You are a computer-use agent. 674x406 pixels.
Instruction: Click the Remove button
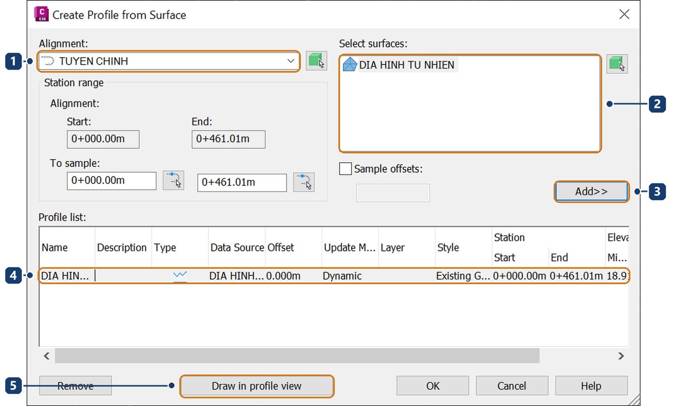[75, 386]
